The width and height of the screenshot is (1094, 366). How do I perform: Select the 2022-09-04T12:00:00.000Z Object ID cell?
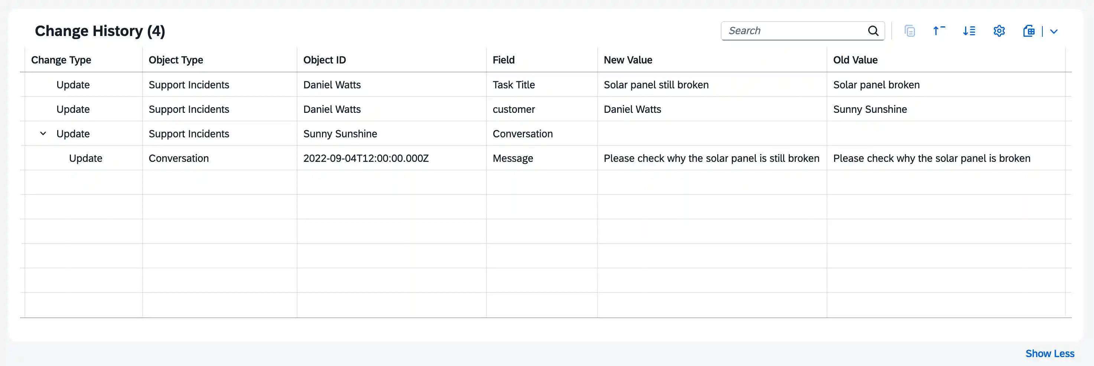coord(366,159)
